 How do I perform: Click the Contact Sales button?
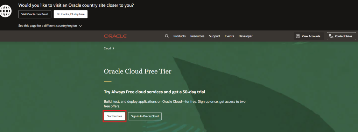[x=341, y=36]
